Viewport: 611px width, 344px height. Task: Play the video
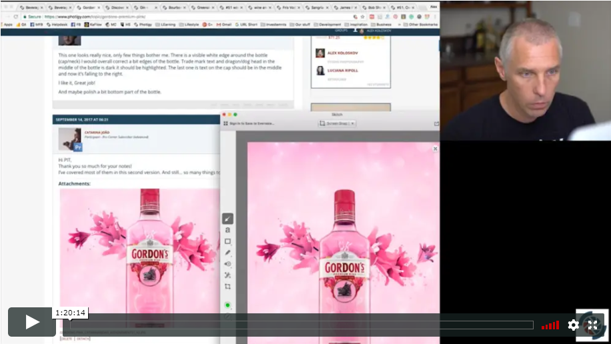[31, 322]
